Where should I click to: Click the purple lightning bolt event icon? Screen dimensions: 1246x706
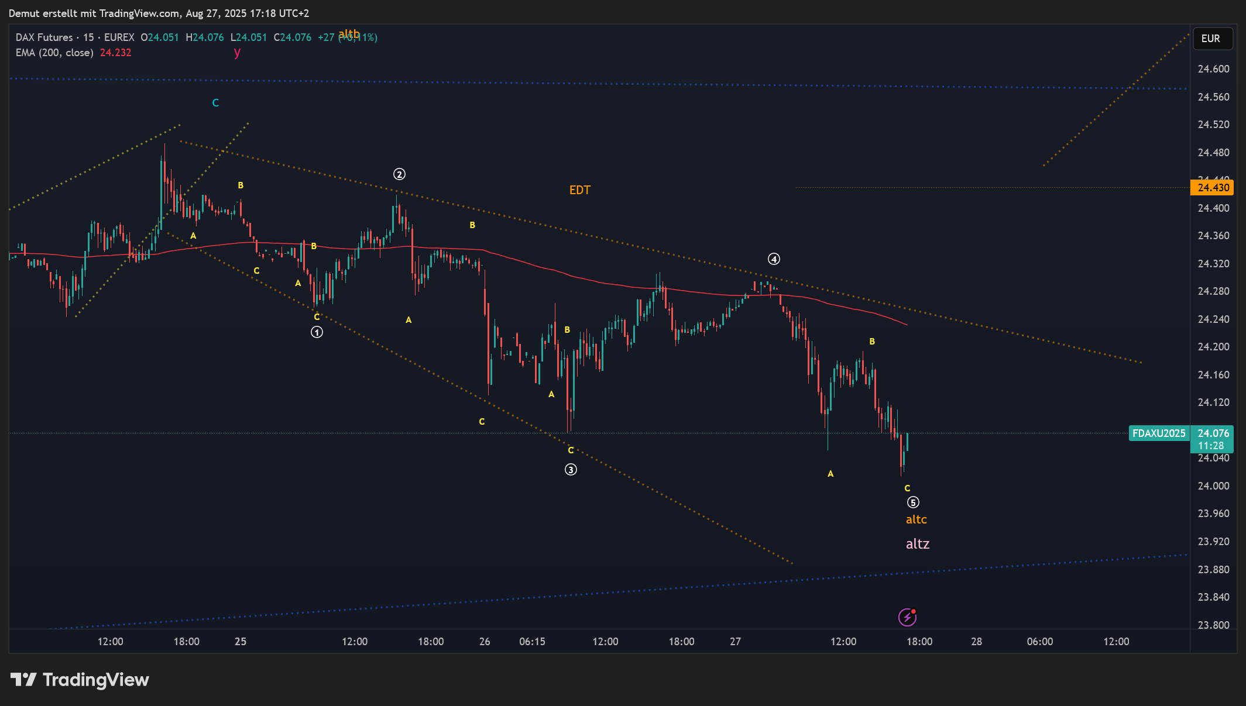[907, 617]
